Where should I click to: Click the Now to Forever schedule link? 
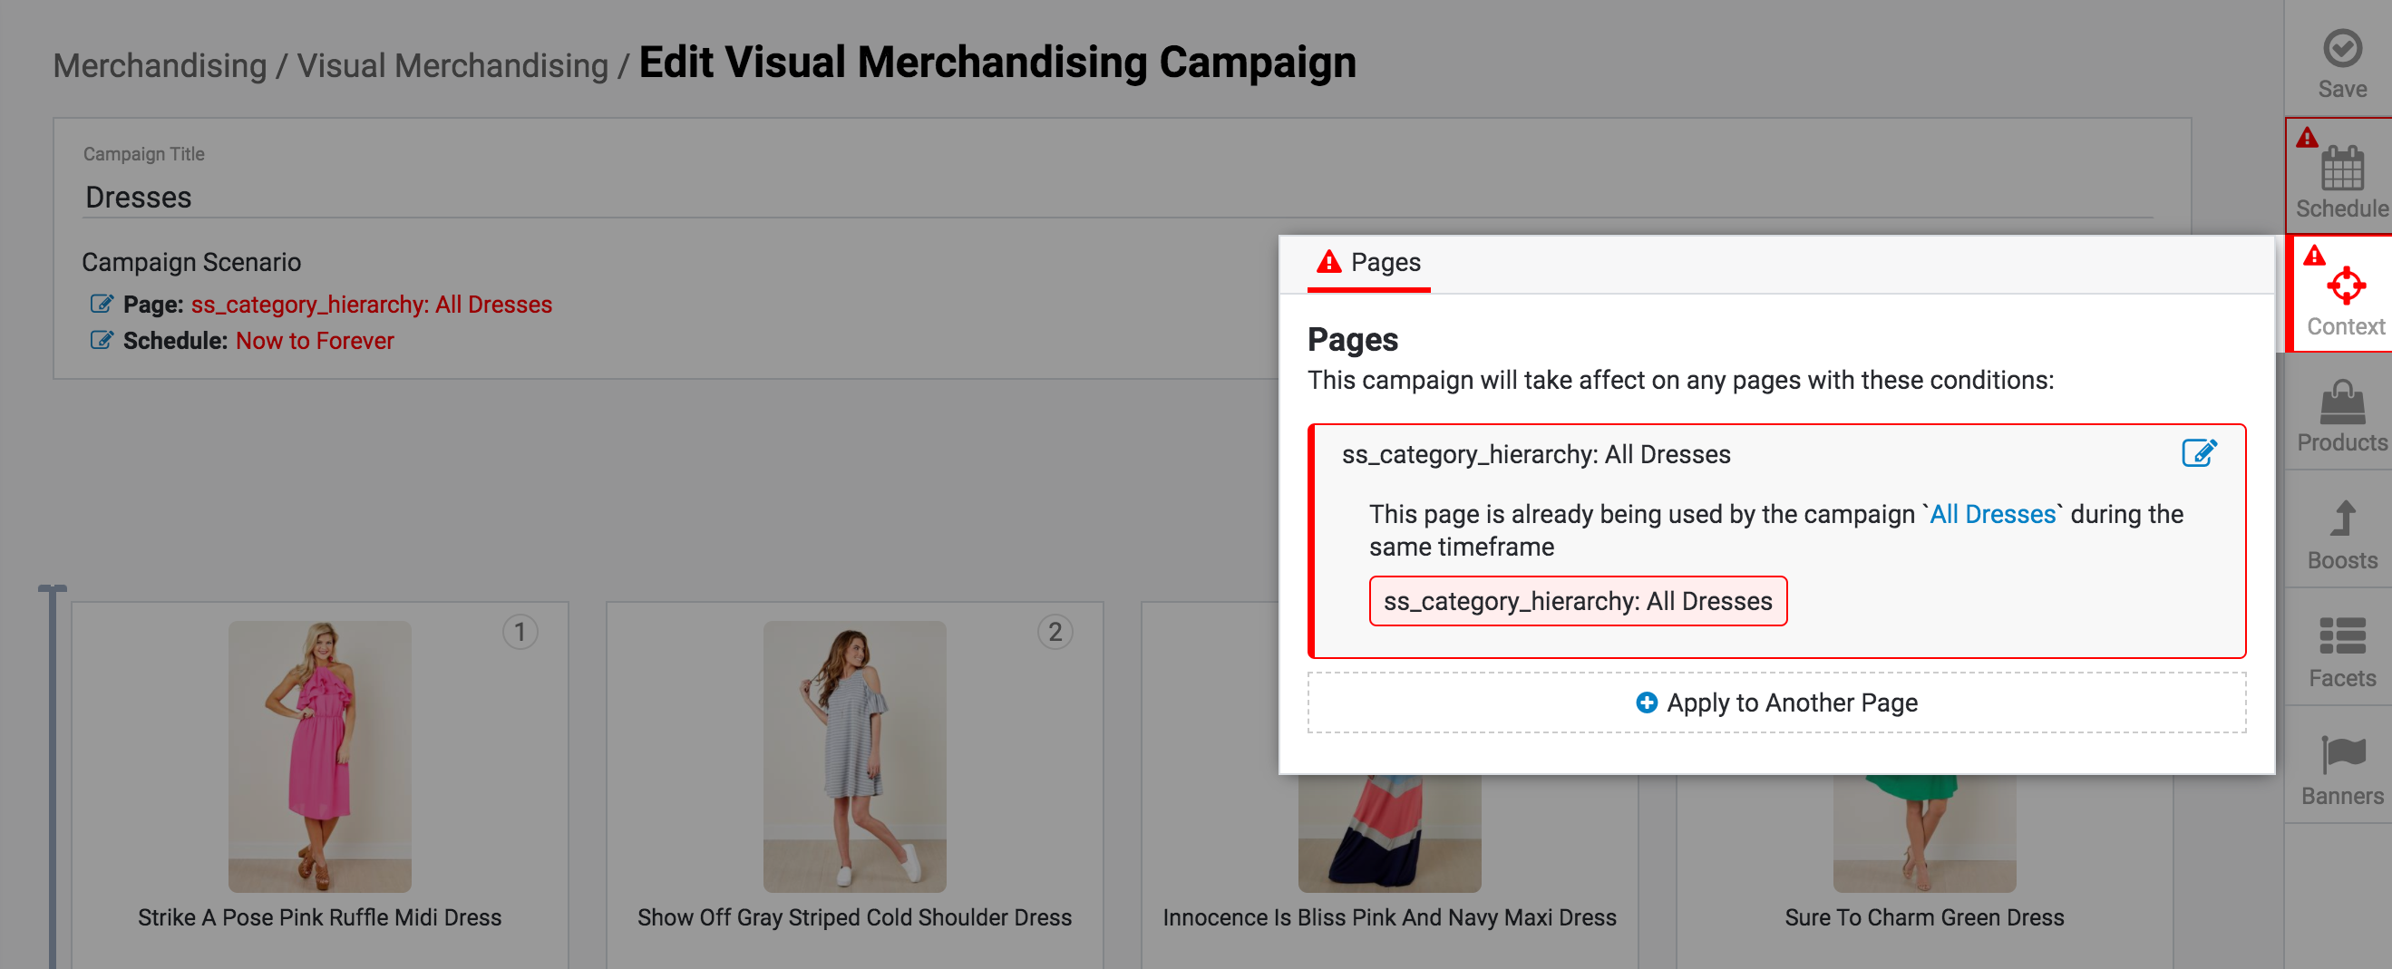tap(315, 341)
